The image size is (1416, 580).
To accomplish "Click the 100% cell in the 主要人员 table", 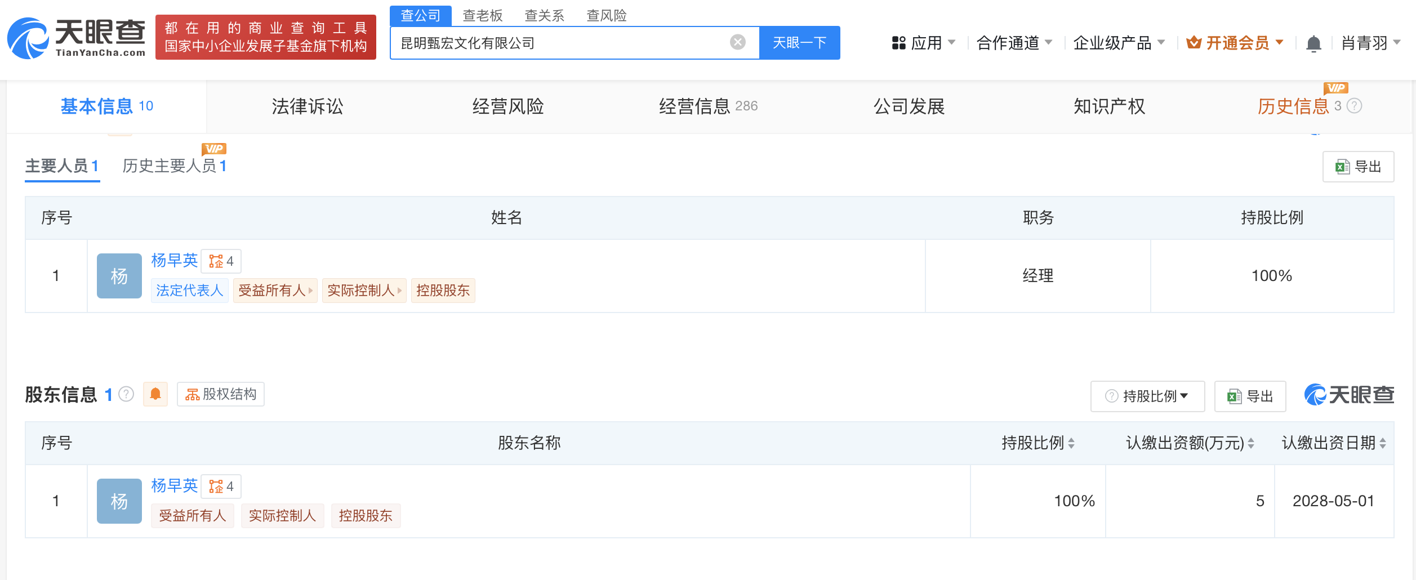I will 1272,276.
